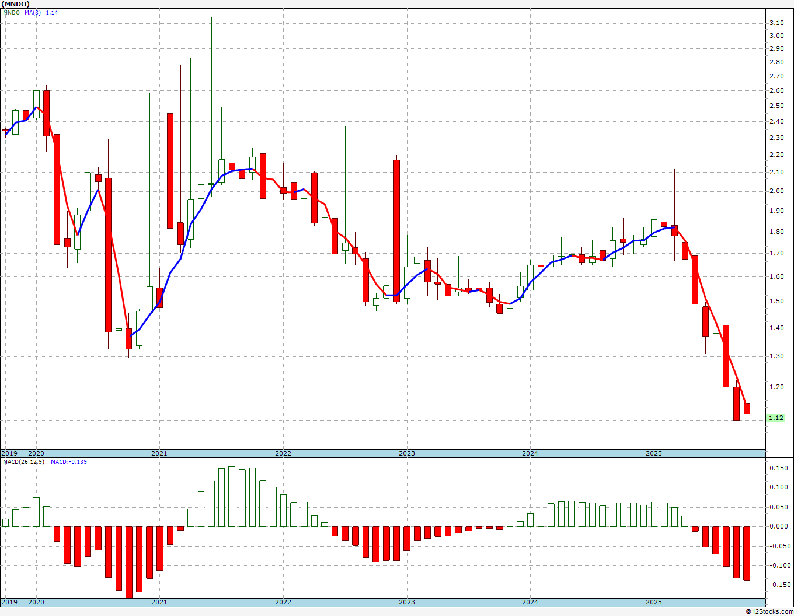The image size is (794, 616).
Task: Click the MACD(26,12,9) indicator label
Action: [23, 462]
